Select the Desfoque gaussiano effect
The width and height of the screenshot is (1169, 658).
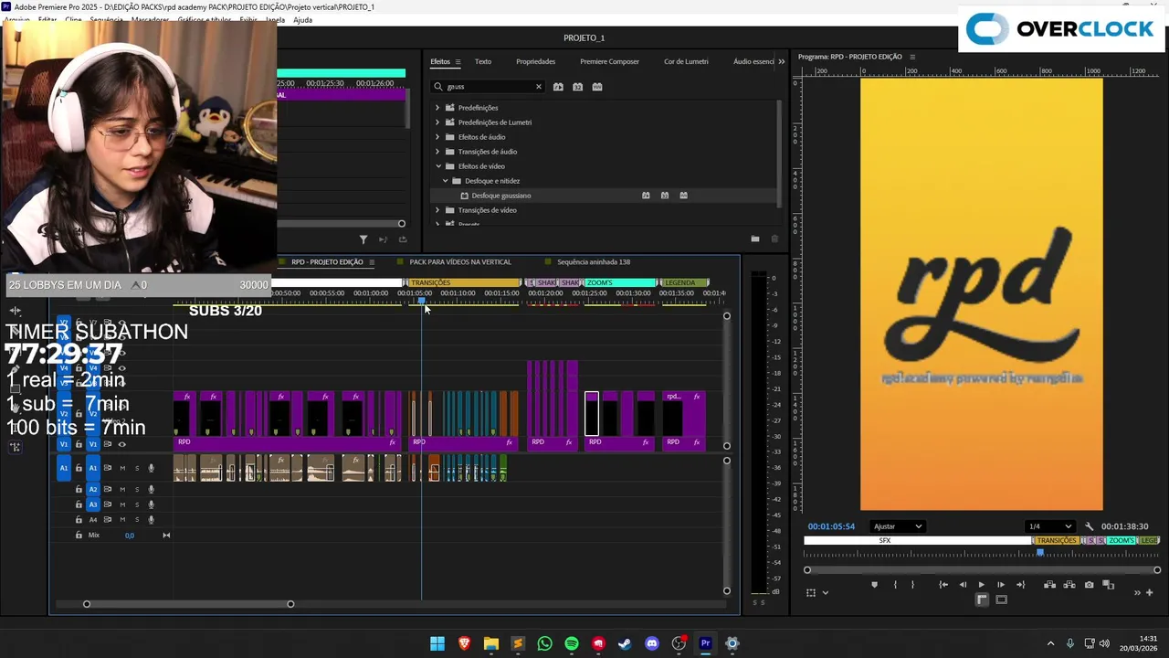click(x=500, y=196)
